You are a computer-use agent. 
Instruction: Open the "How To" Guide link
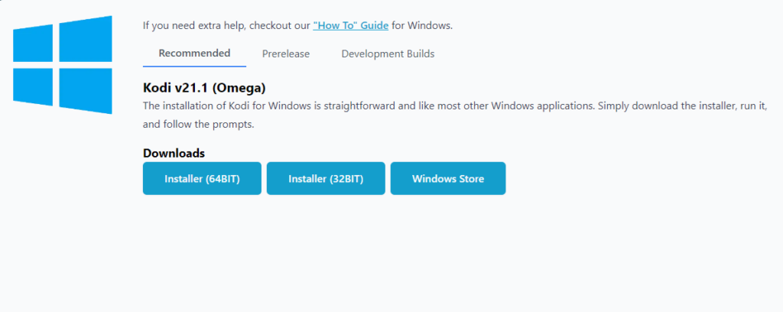(350, 25)
